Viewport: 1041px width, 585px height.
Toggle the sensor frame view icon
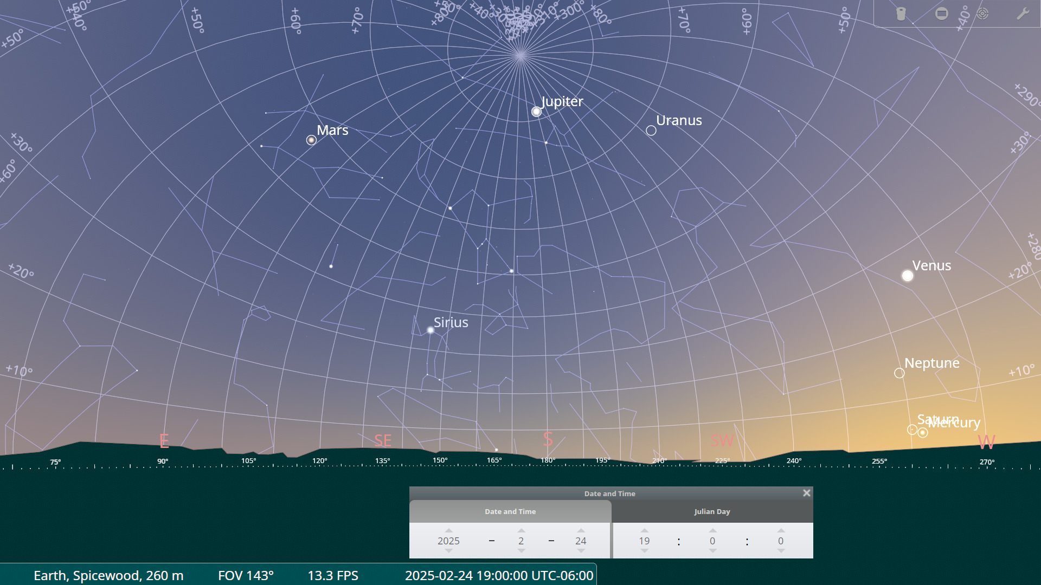coord(942,14)
